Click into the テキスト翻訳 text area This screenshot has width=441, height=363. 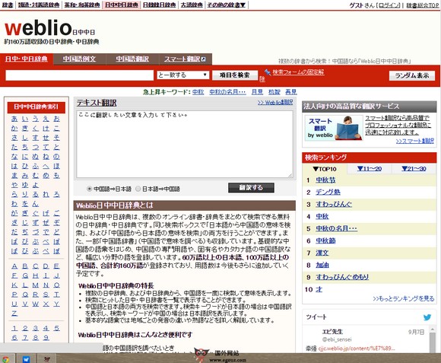coord(185,144)
